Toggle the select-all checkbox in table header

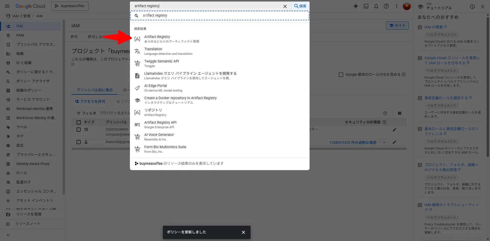(x=79, y=122)
